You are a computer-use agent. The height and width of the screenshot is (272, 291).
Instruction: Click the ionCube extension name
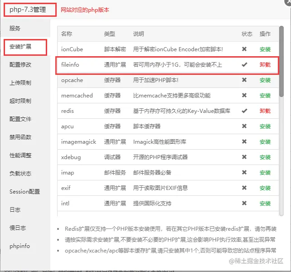[x=72, y=49]
